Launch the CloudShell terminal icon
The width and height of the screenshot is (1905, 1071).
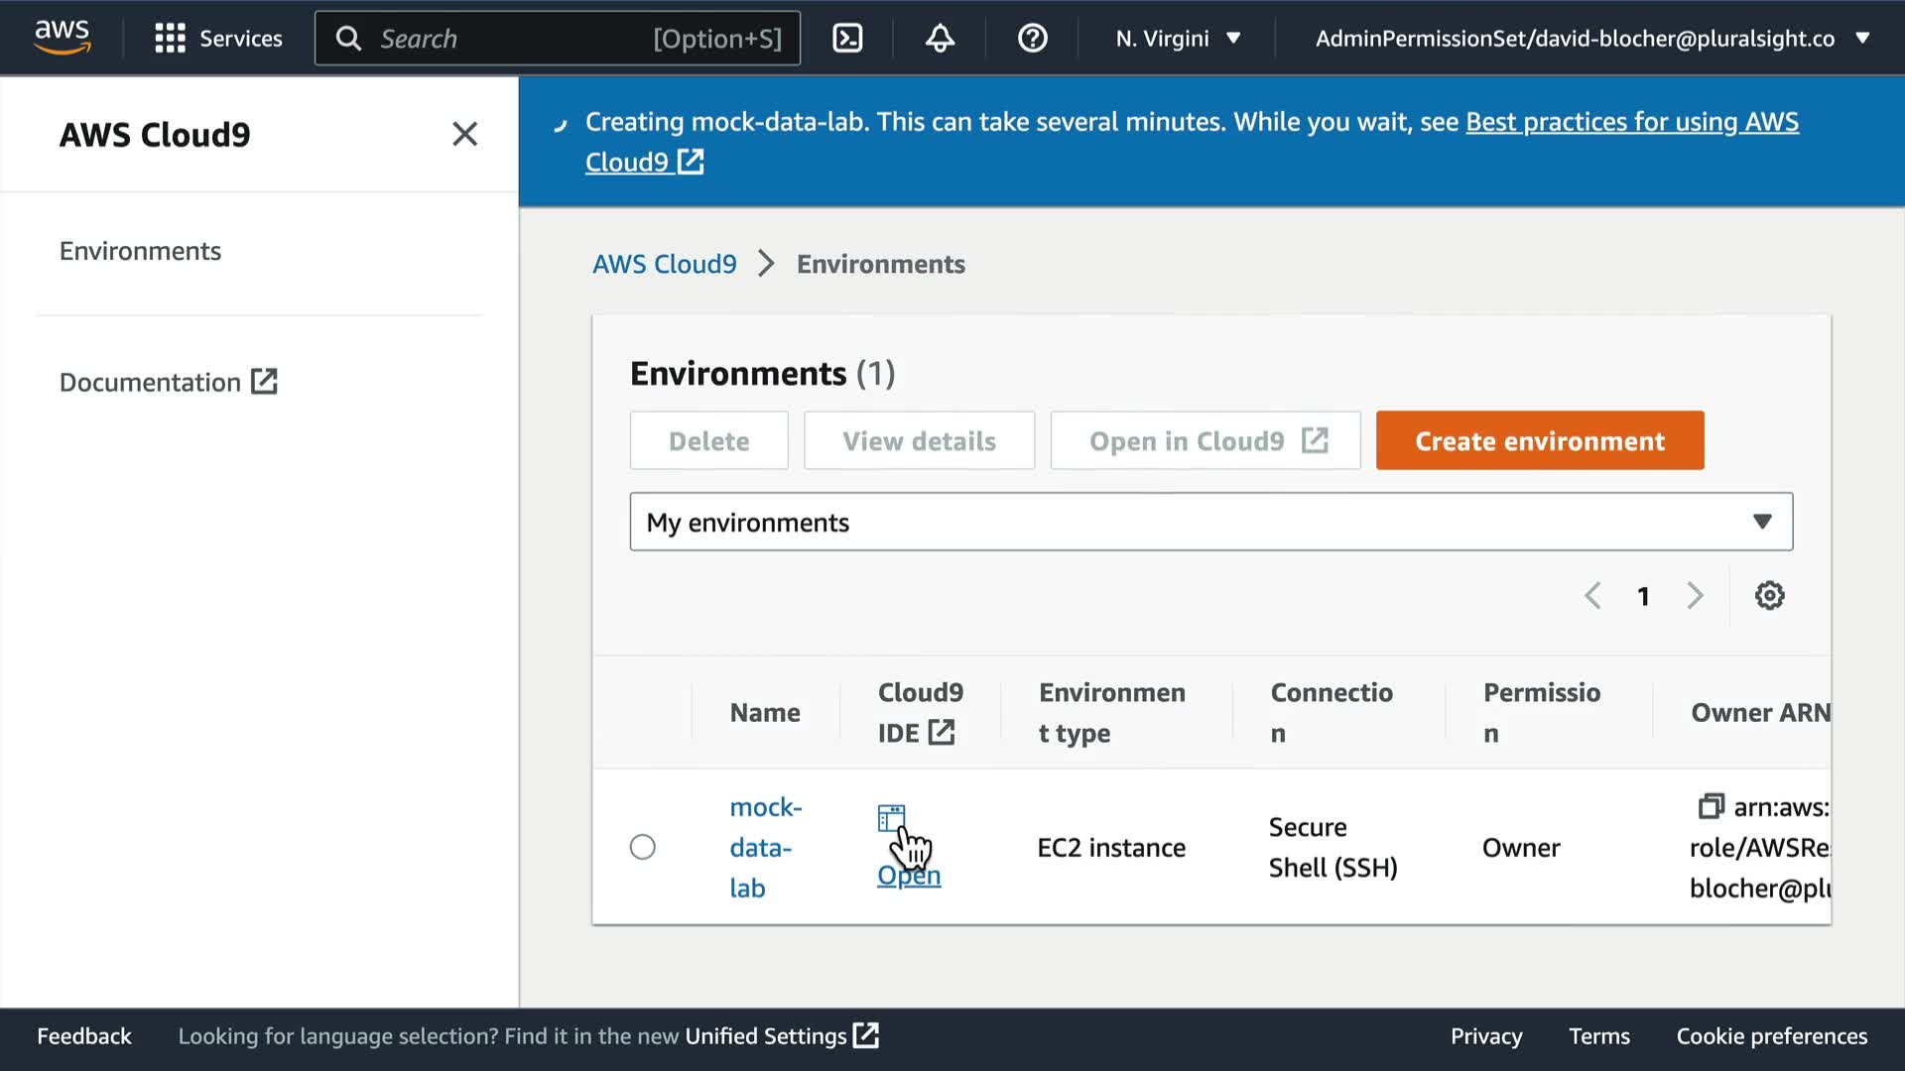click(x=846, y=38)
